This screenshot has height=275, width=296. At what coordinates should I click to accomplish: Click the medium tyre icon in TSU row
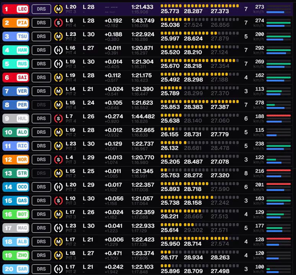point(59,37)
